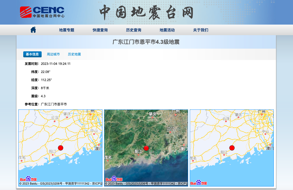Click the red epicenter marker on satellite map
This screenshot has width=293, height=190.
tap(146, 148)
